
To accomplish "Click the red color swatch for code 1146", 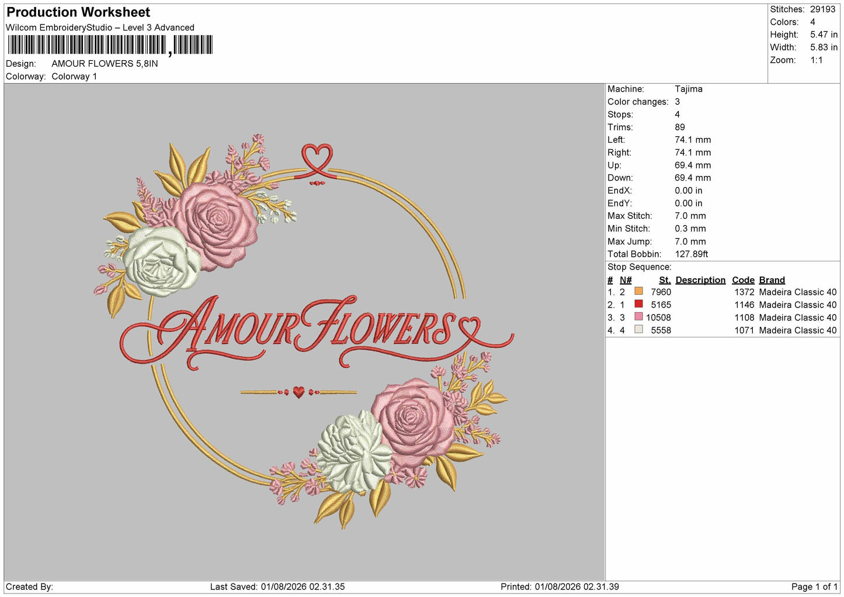I will point(638,304).
